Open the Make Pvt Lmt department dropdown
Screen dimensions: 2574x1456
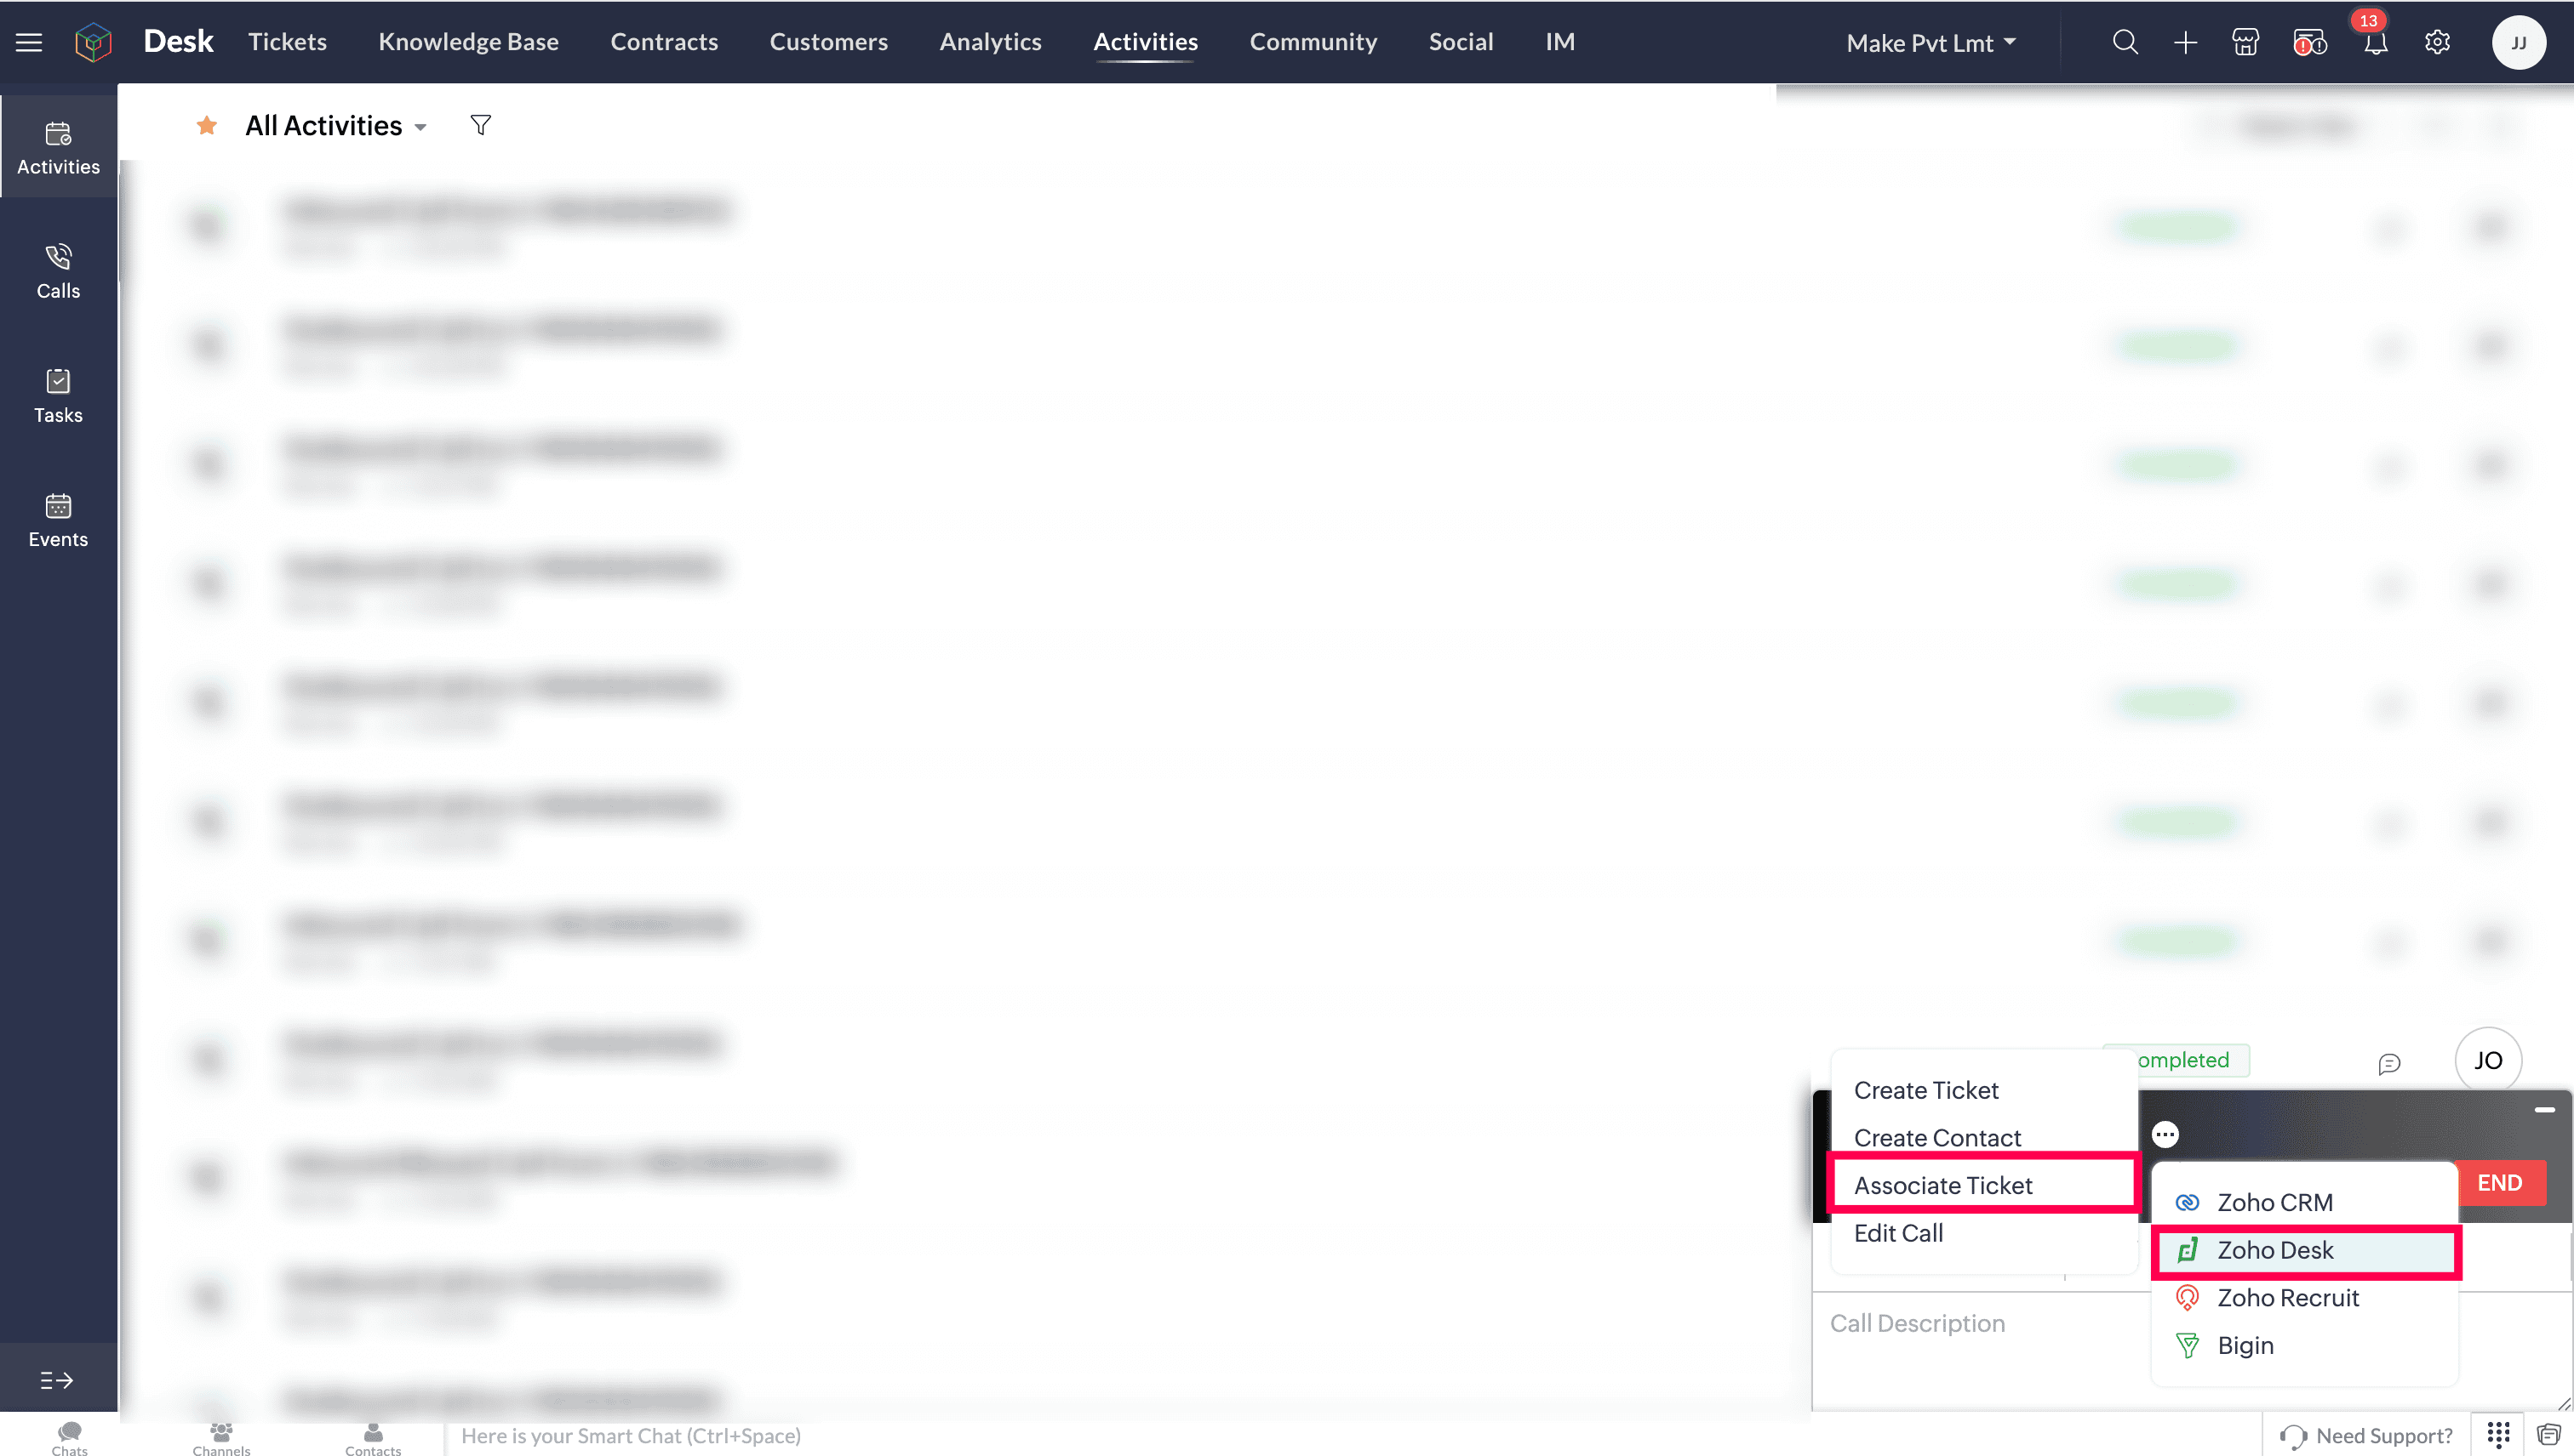(x=1930, y=43)
